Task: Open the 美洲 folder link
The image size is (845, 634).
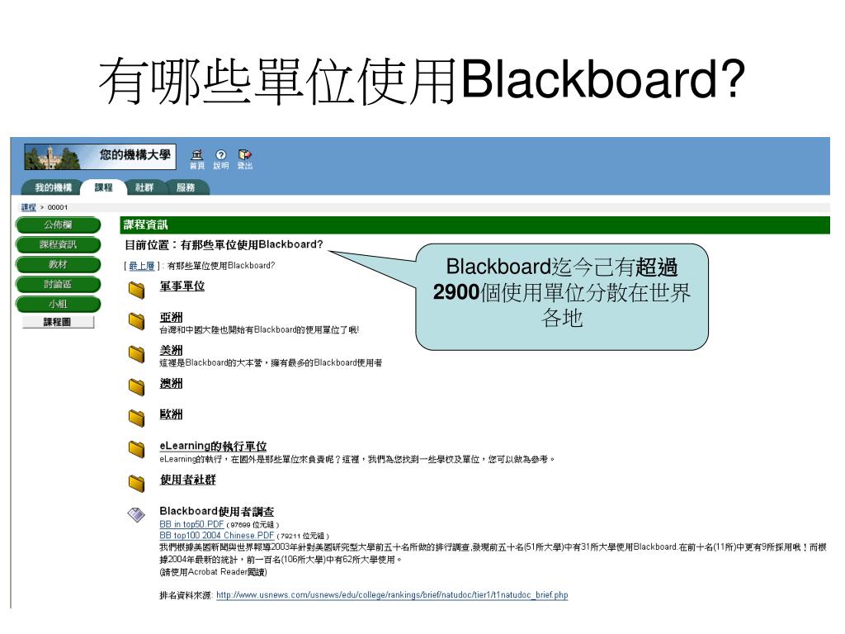Action: [171, 350]
